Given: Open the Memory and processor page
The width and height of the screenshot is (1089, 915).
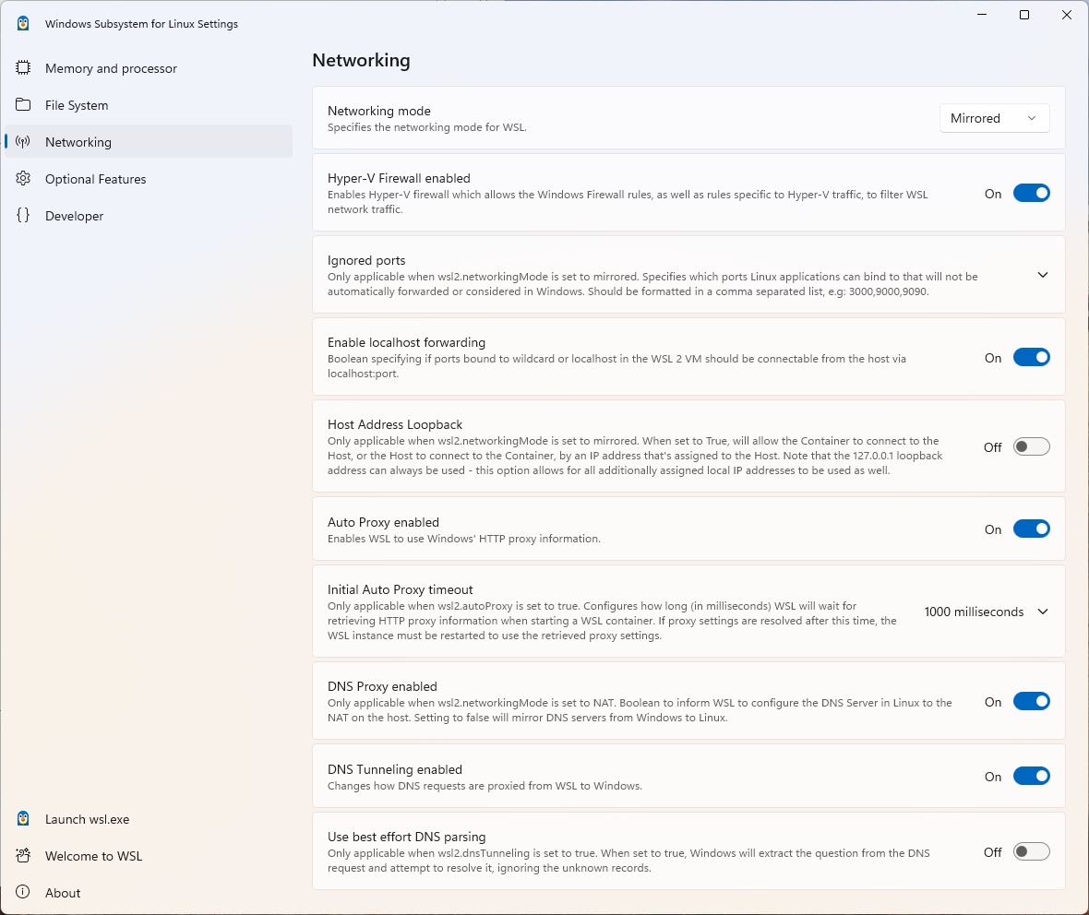Looking at the screenshot, I should (149, 68).
